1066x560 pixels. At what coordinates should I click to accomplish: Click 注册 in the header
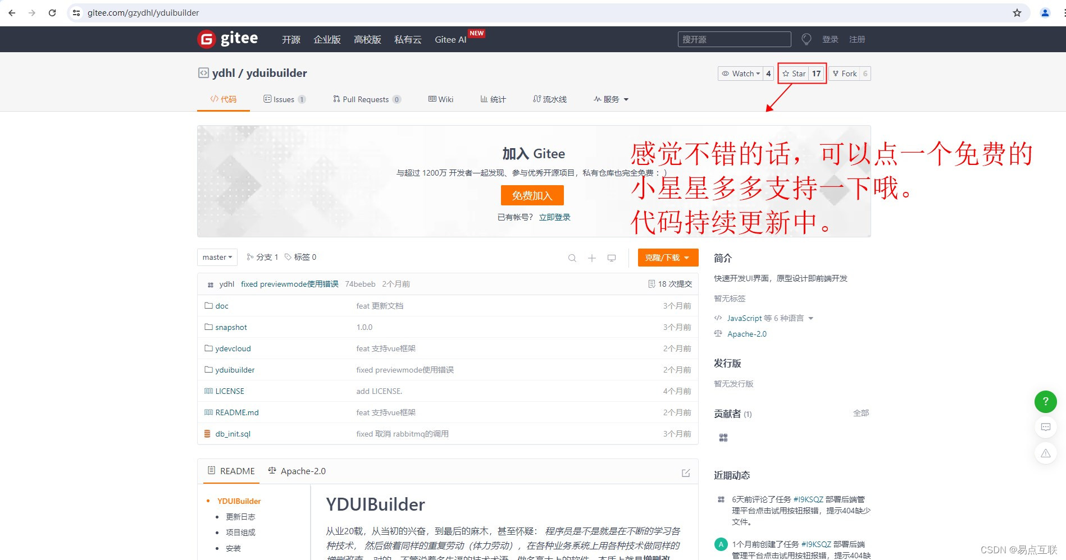[857, 39]
